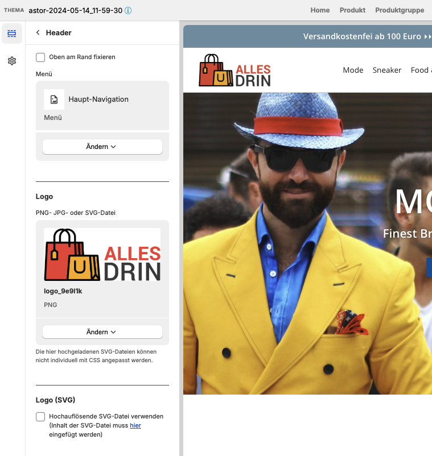
Task: Click the 'Logo (SVG)' section heading
Action: pyautogui.click(x=55, y=400)
